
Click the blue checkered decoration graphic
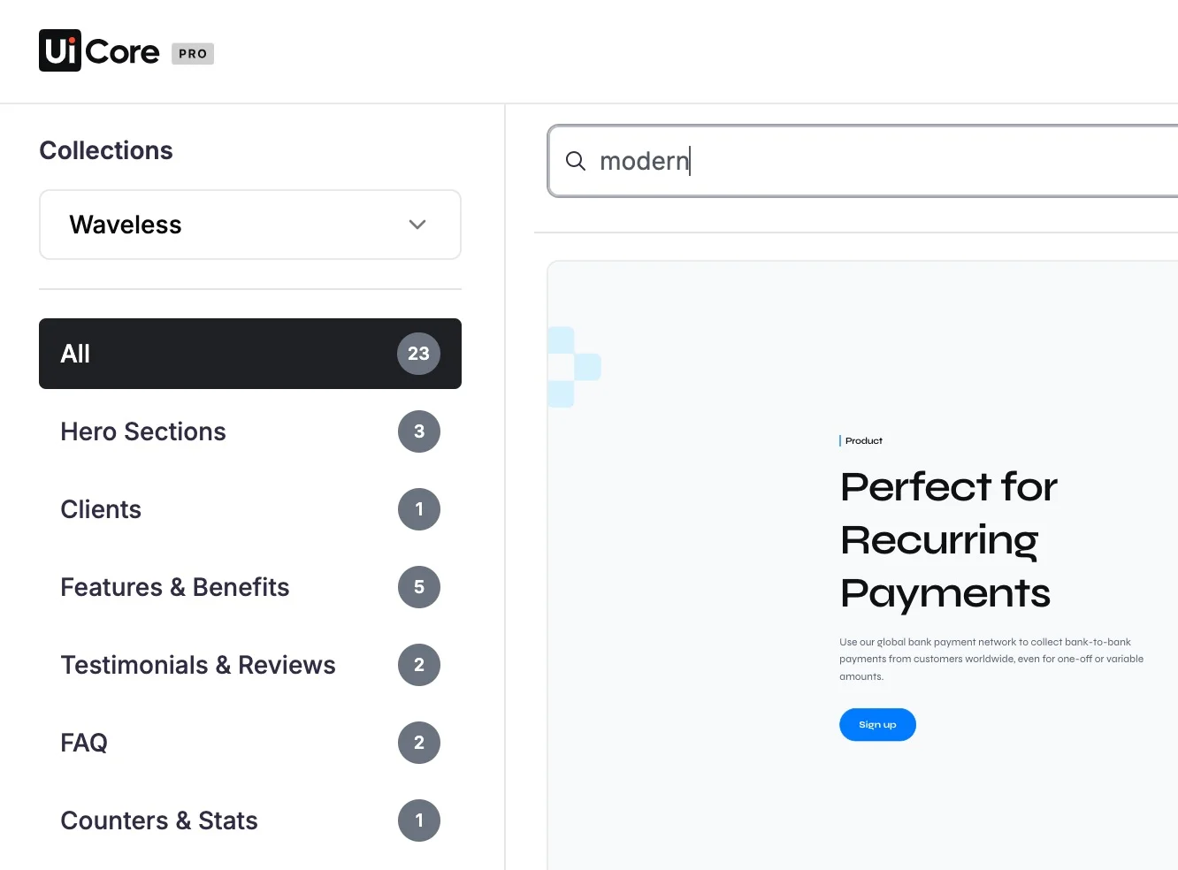point(574,367)
